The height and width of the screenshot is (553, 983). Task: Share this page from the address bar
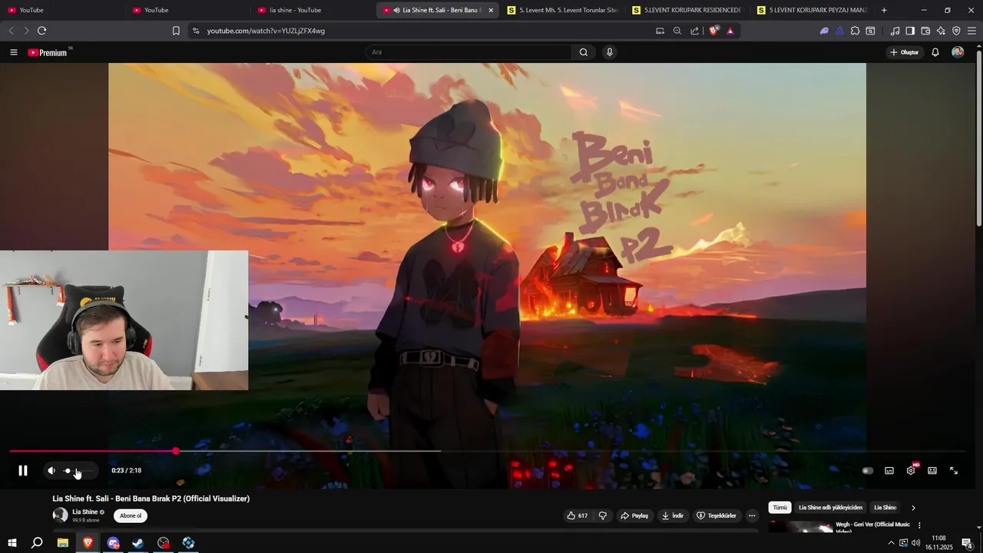[695, 31]
